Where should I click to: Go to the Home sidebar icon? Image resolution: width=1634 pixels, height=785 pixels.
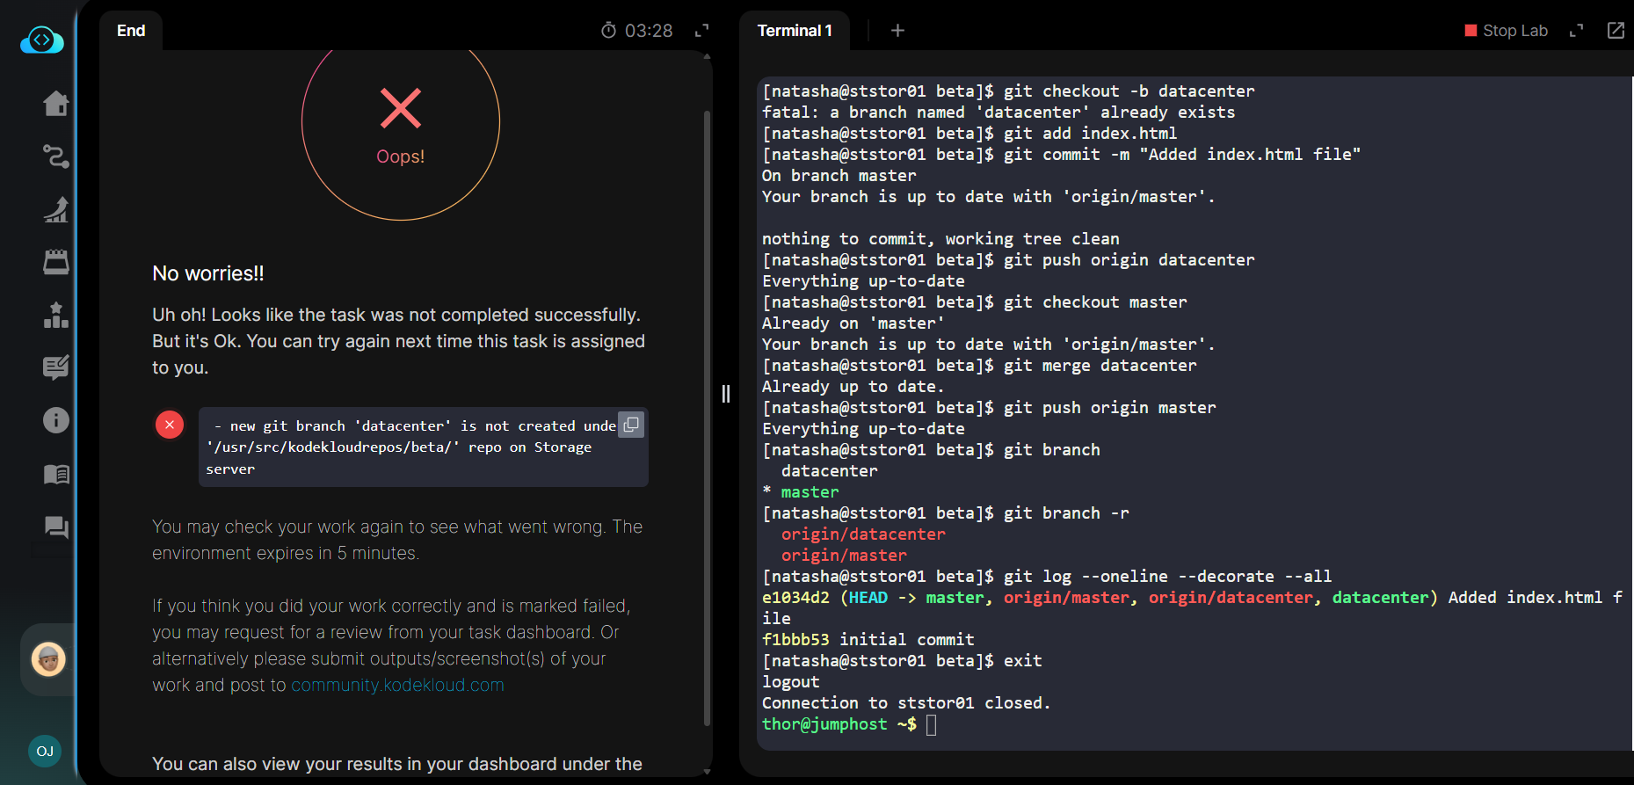click(56, 104)
